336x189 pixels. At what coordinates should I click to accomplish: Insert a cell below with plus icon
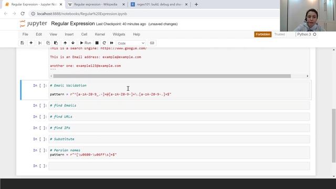tap(31, 43)
